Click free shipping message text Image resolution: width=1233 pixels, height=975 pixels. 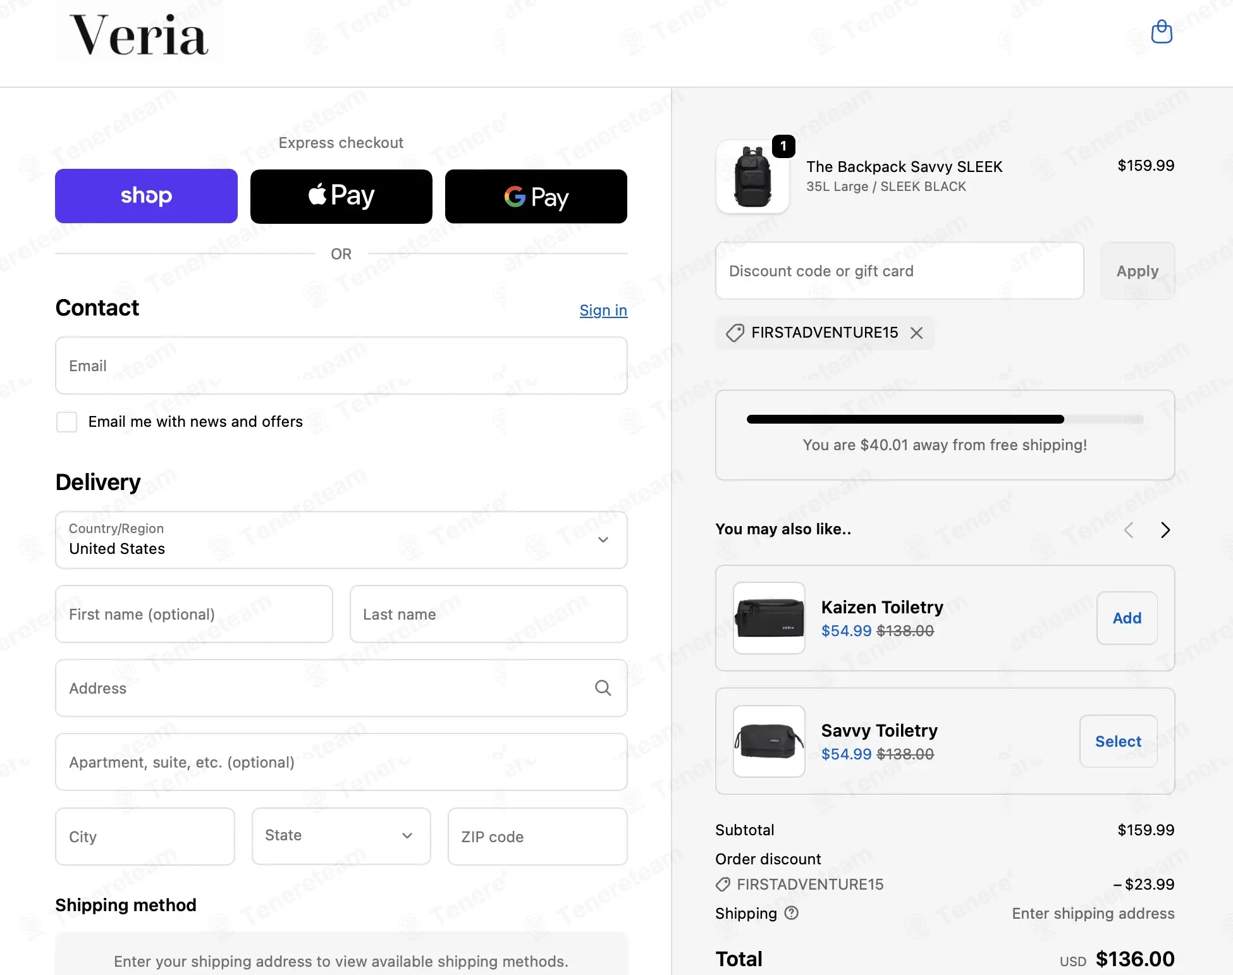coord(945,445)
